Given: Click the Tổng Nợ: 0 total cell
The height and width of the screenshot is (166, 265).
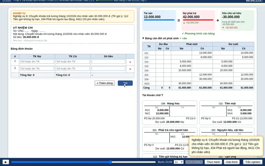Looking at the screenshot, I should [x=37, y=75].
